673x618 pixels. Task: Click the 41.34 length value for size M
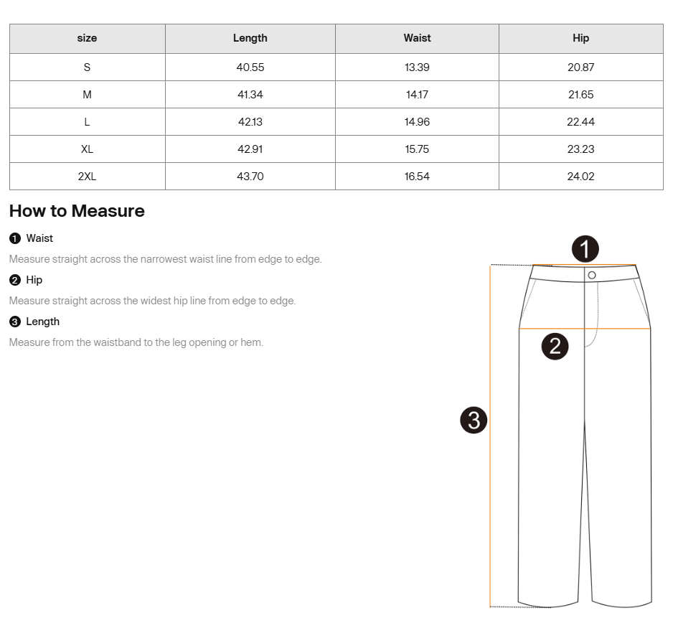250,95
